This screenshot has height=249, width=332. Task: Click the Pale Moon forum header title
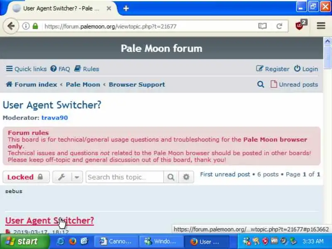[161, 48]
